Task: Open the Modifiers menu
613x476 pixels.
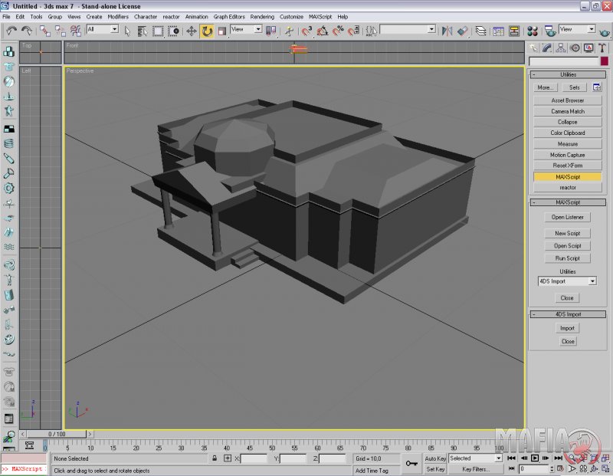Action: [x=118, y=16]
